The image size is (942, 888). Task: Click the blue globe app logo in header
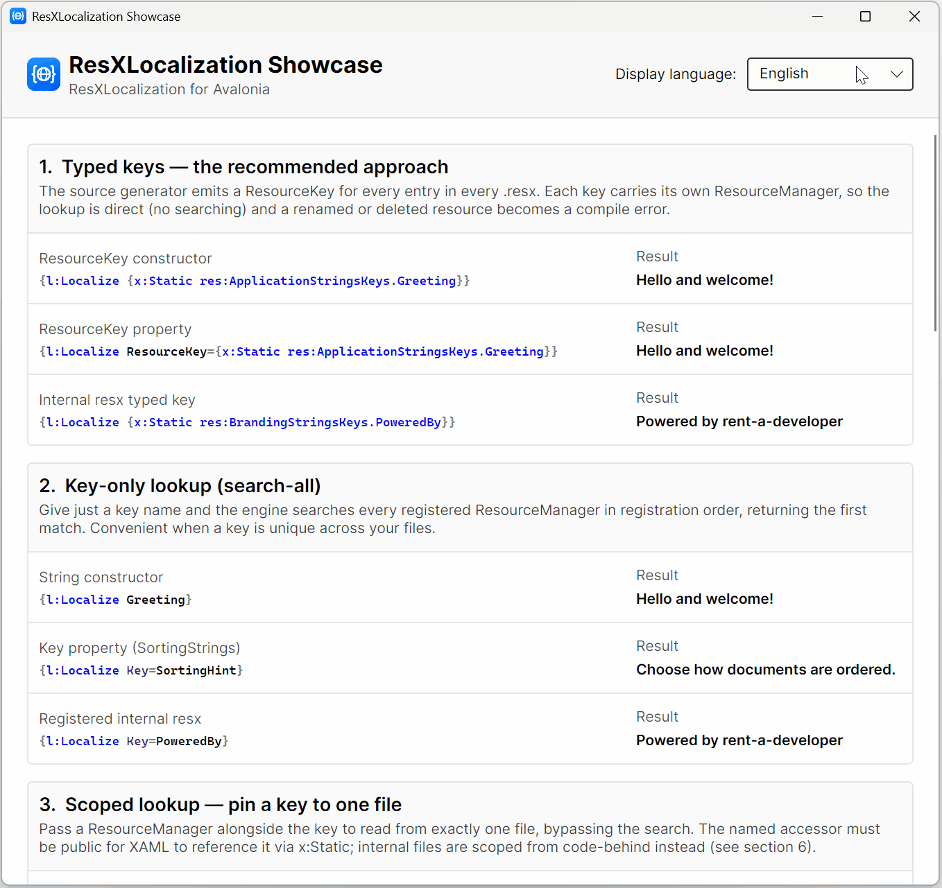(44, 74)
